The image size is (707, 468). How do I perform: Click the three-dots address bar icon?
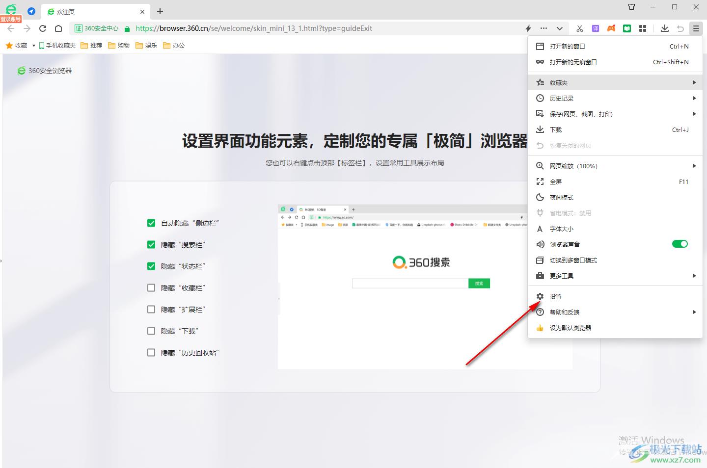[544, 28]
